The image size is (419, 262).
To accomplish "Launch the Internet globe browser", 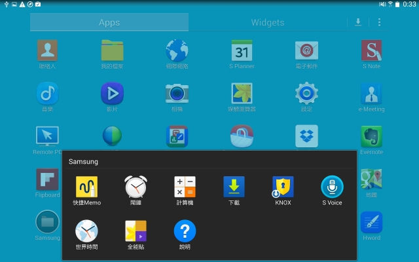I will click(x=177, y=50).
